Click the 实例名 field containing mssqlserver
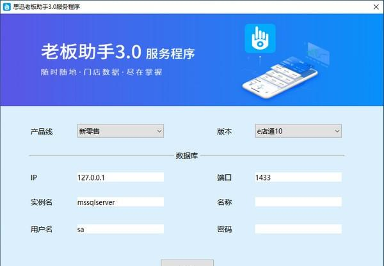The width and height of the screenshot is (384, 266). tap(120, 202)
